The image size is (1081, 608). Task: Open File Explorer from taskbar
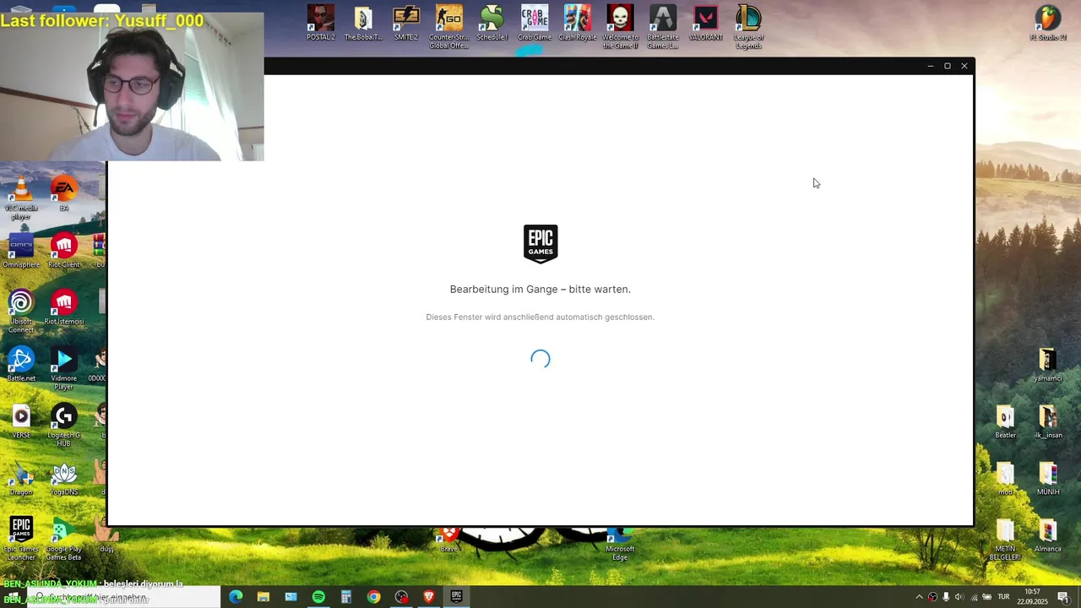(x=263, y=597)
